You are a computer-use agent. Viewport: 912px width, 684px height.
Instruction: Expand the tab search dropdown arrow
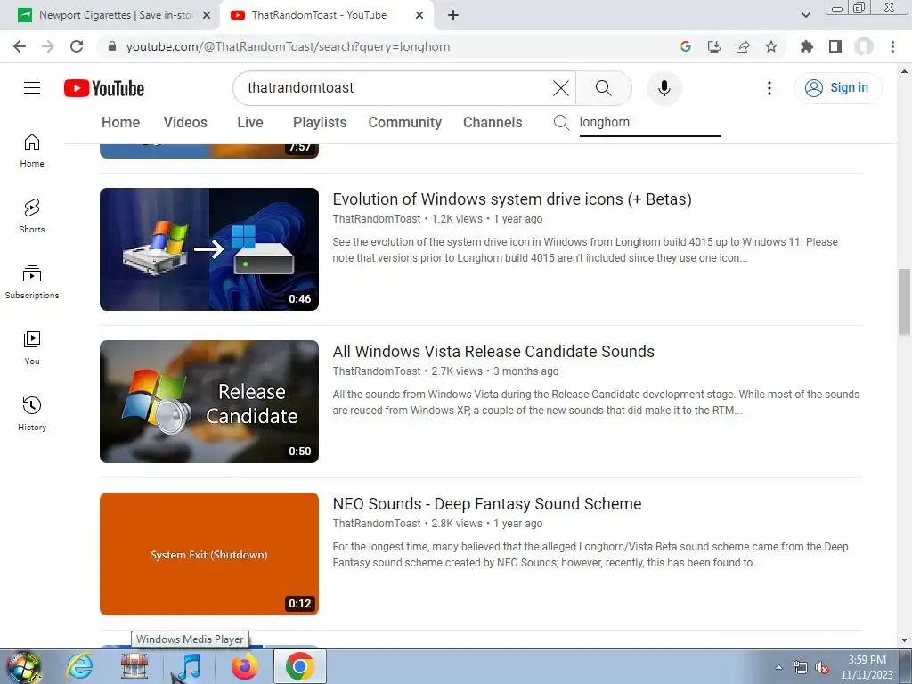(805, 16)
